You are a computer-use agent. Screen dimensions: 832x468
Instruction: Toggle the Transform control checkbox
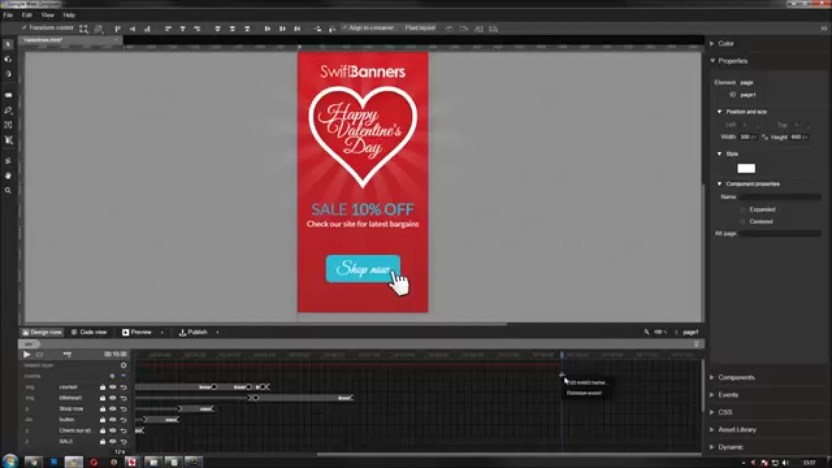coord(24,28)
